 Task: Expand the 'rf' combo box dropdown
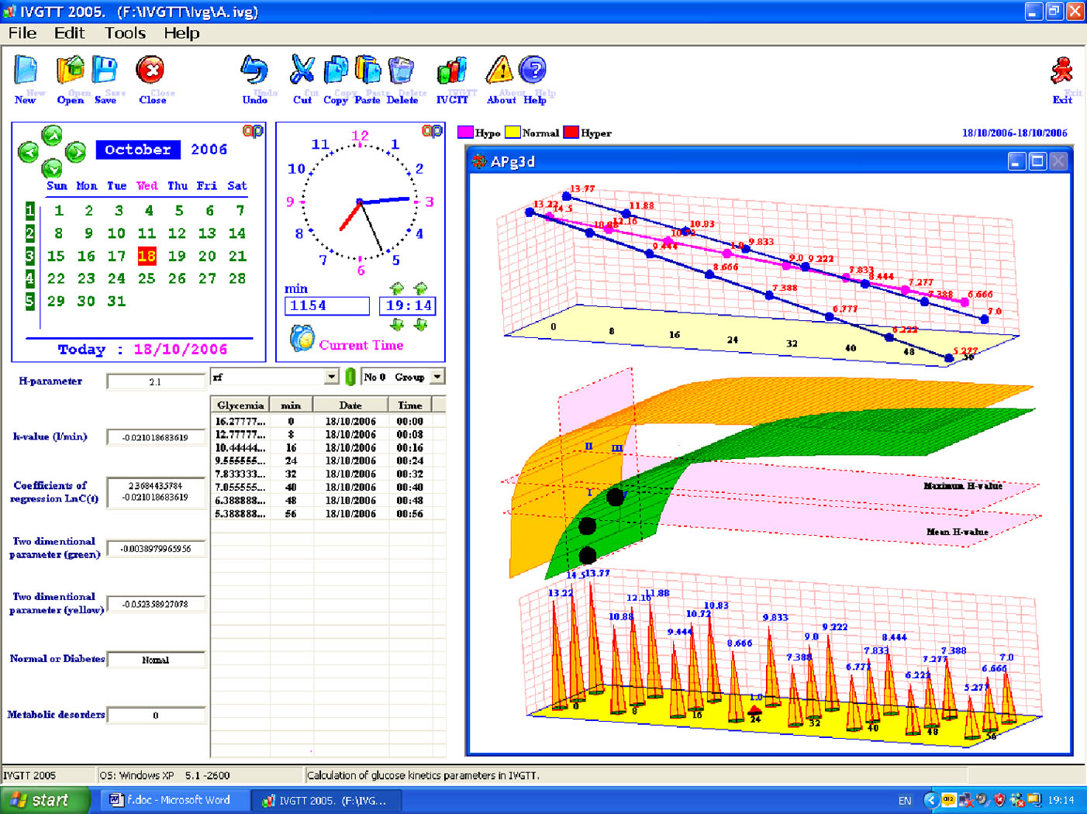[x=331, y=377]
